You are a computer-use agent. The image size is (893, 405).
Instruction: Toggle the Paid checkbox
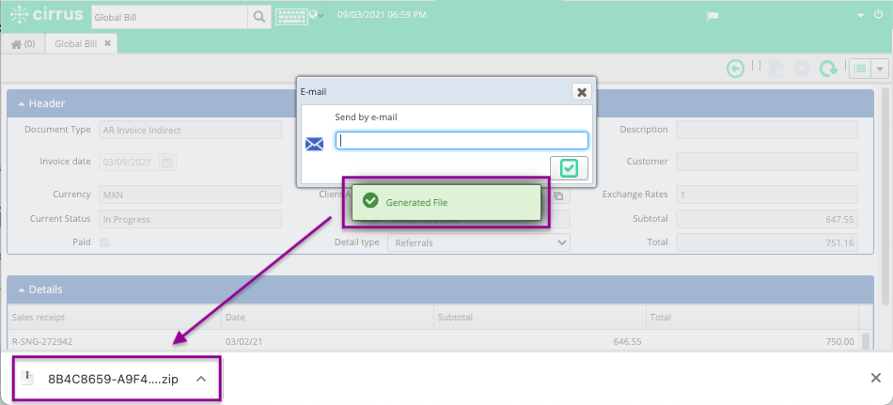click(104, 242)
